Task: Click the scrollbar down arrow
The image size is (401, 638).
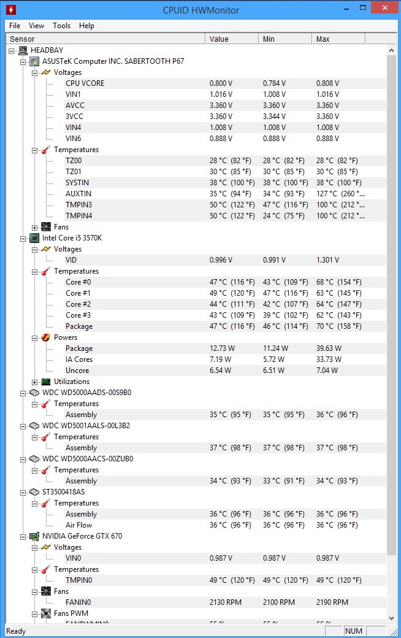Action: click(x=391, y=618)
